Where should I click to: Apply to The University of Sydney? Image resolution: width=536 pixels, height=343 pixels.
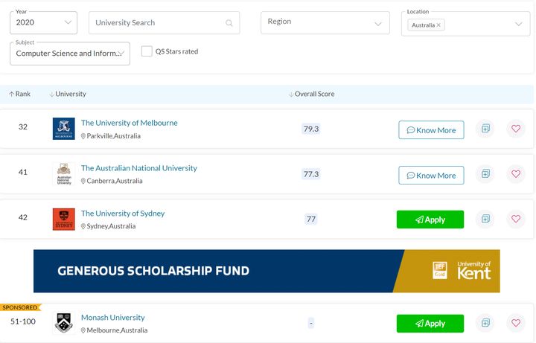[430, 219]
